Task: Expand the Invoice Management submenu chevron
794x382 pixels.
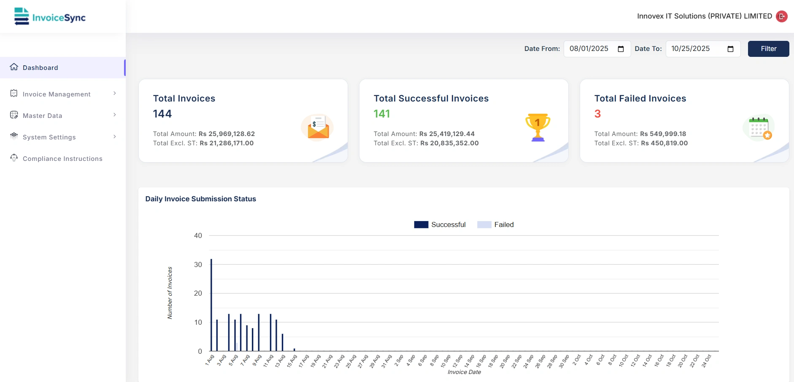Action: point(115,93)
